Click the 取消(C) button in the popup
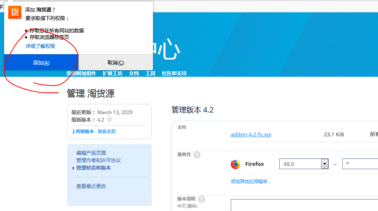The width and height of the screenshot is (378, 211). 116,62
